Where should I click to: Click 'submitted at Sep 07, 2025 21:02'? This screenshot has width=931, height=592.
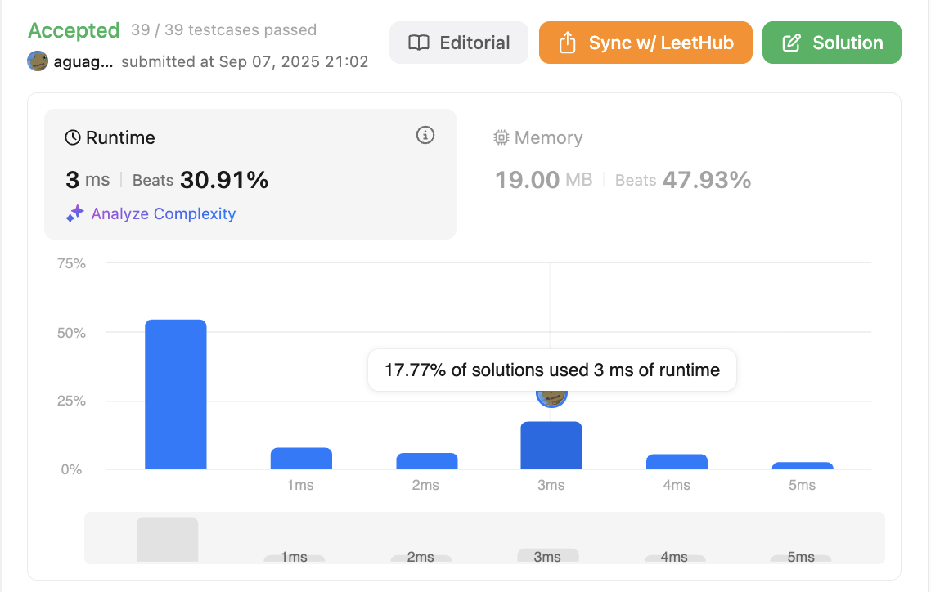pyautogui.click(x=245, y=61)
